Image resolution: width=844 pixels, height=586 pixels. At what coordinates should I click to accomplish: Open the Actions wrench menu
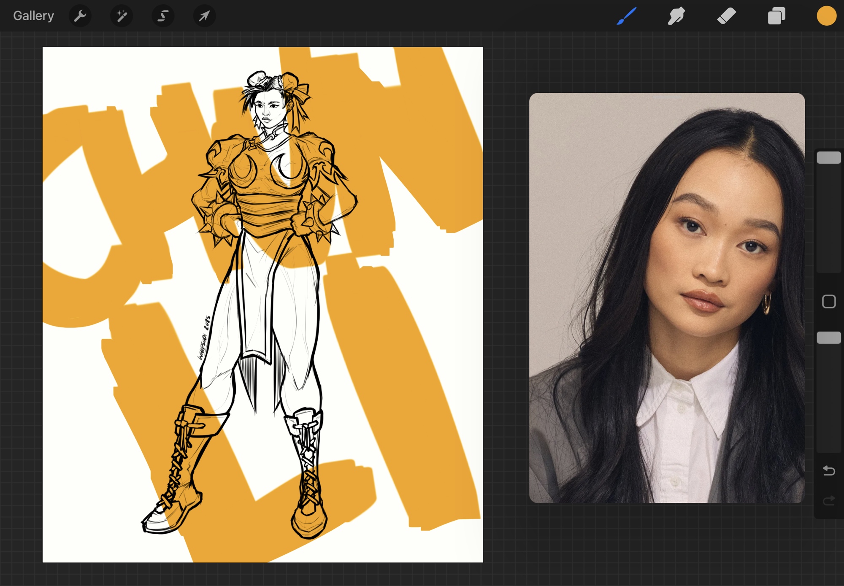pos(80,16)
